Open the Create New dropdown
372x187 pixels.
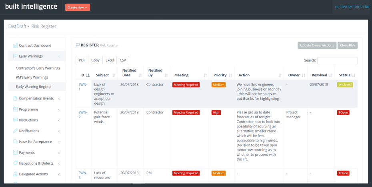(x=78, y=7)
